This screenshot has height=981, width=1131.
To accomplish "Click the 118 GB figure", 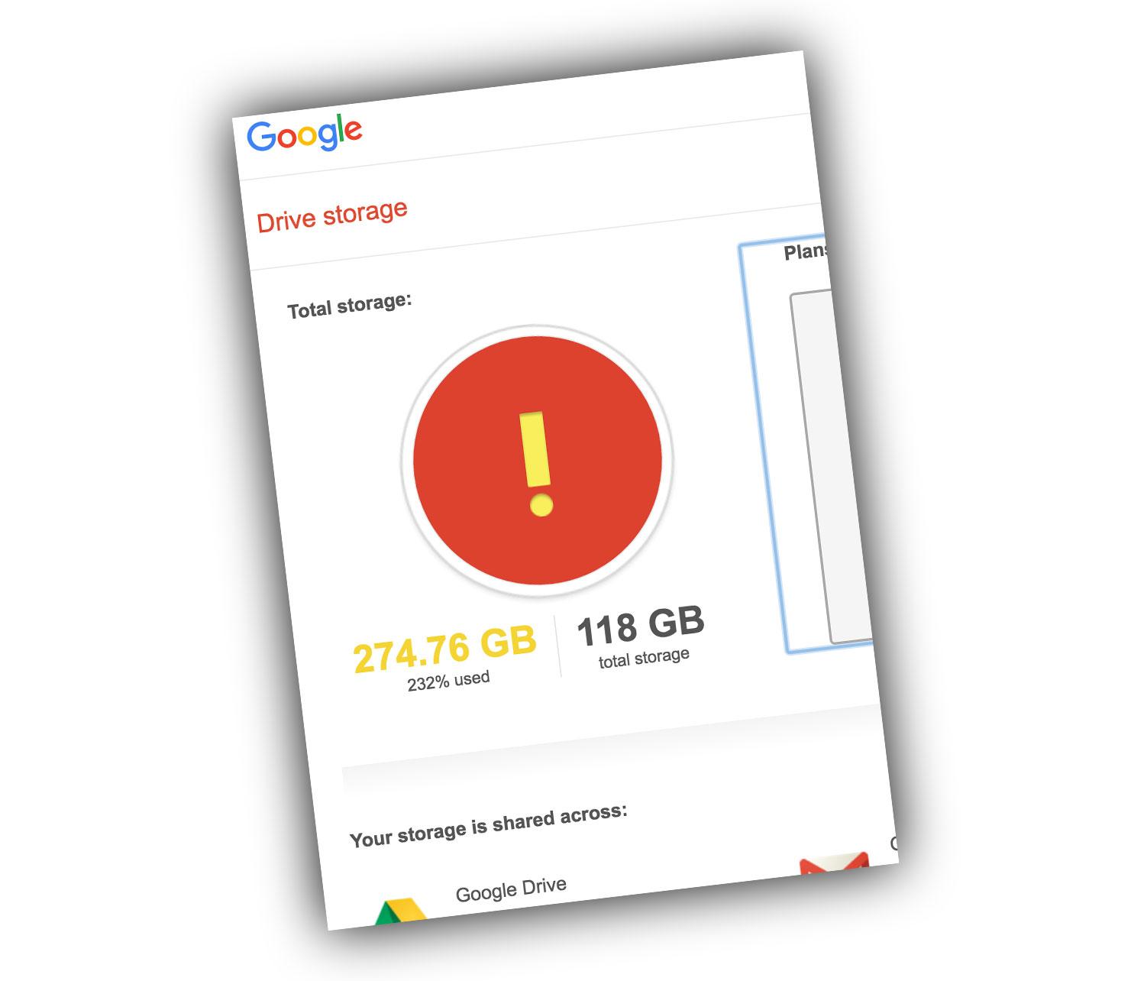I will click(x=640, y=626).
